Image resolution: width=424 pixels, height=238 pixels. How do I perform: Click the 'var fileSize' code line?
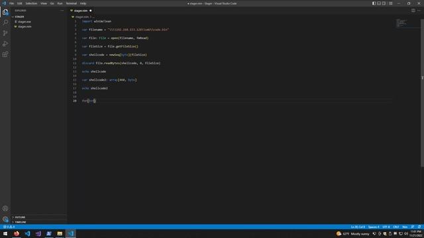110,46
